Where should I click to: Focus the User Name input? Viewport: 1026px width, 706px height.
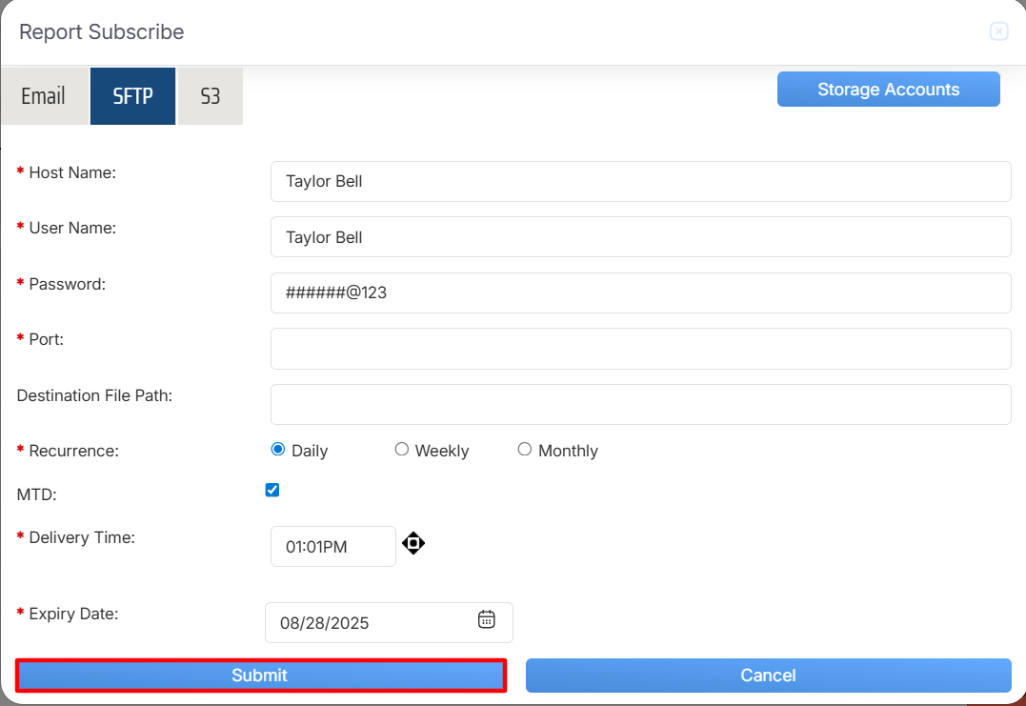tap(640, 237)
